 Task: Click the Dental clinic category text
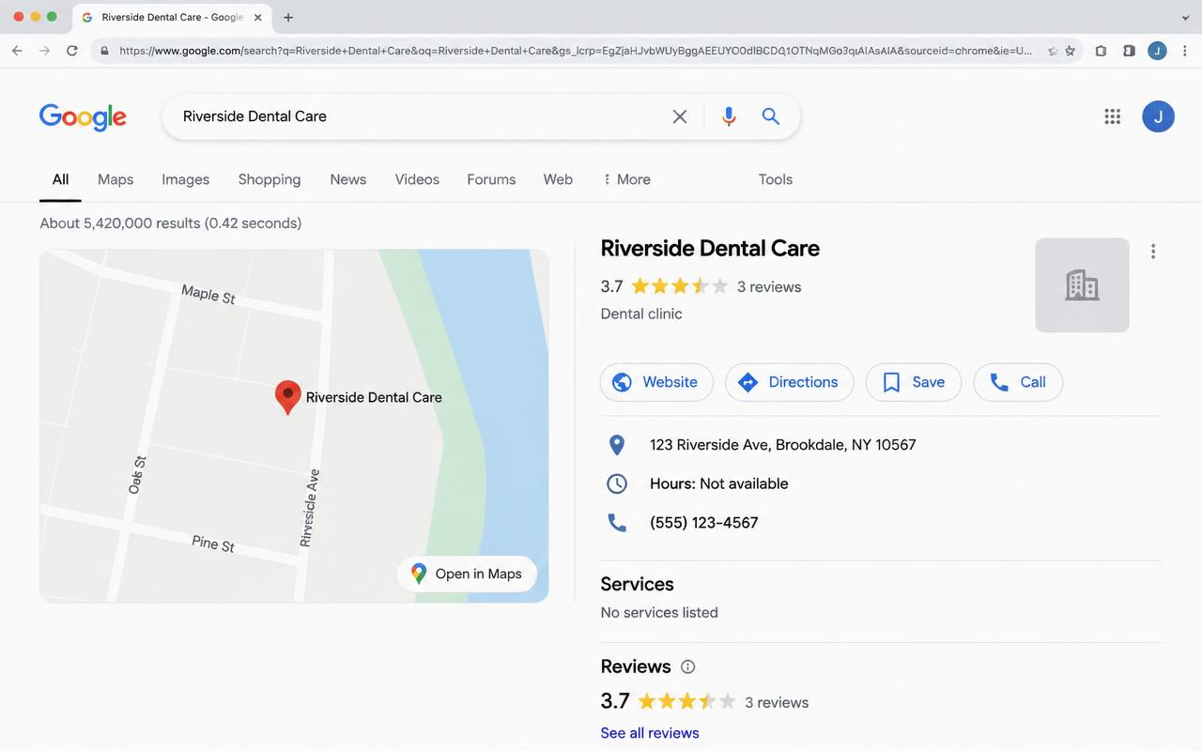point(641,314)
